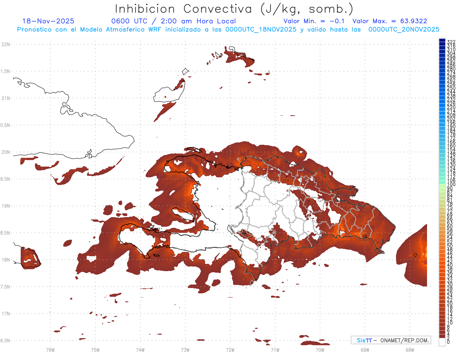
Task: Click the latitude label '17N'
Action: click(6, 314)
